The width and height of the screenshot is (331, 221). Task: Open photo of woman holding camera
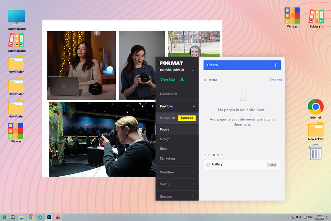137,65
